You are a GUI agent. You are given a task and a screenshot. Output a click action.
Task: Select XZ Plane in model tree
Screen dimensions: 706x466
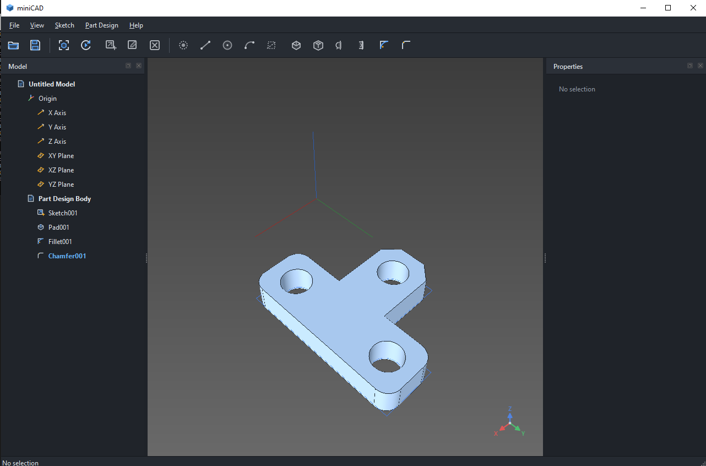coord(61,170)
